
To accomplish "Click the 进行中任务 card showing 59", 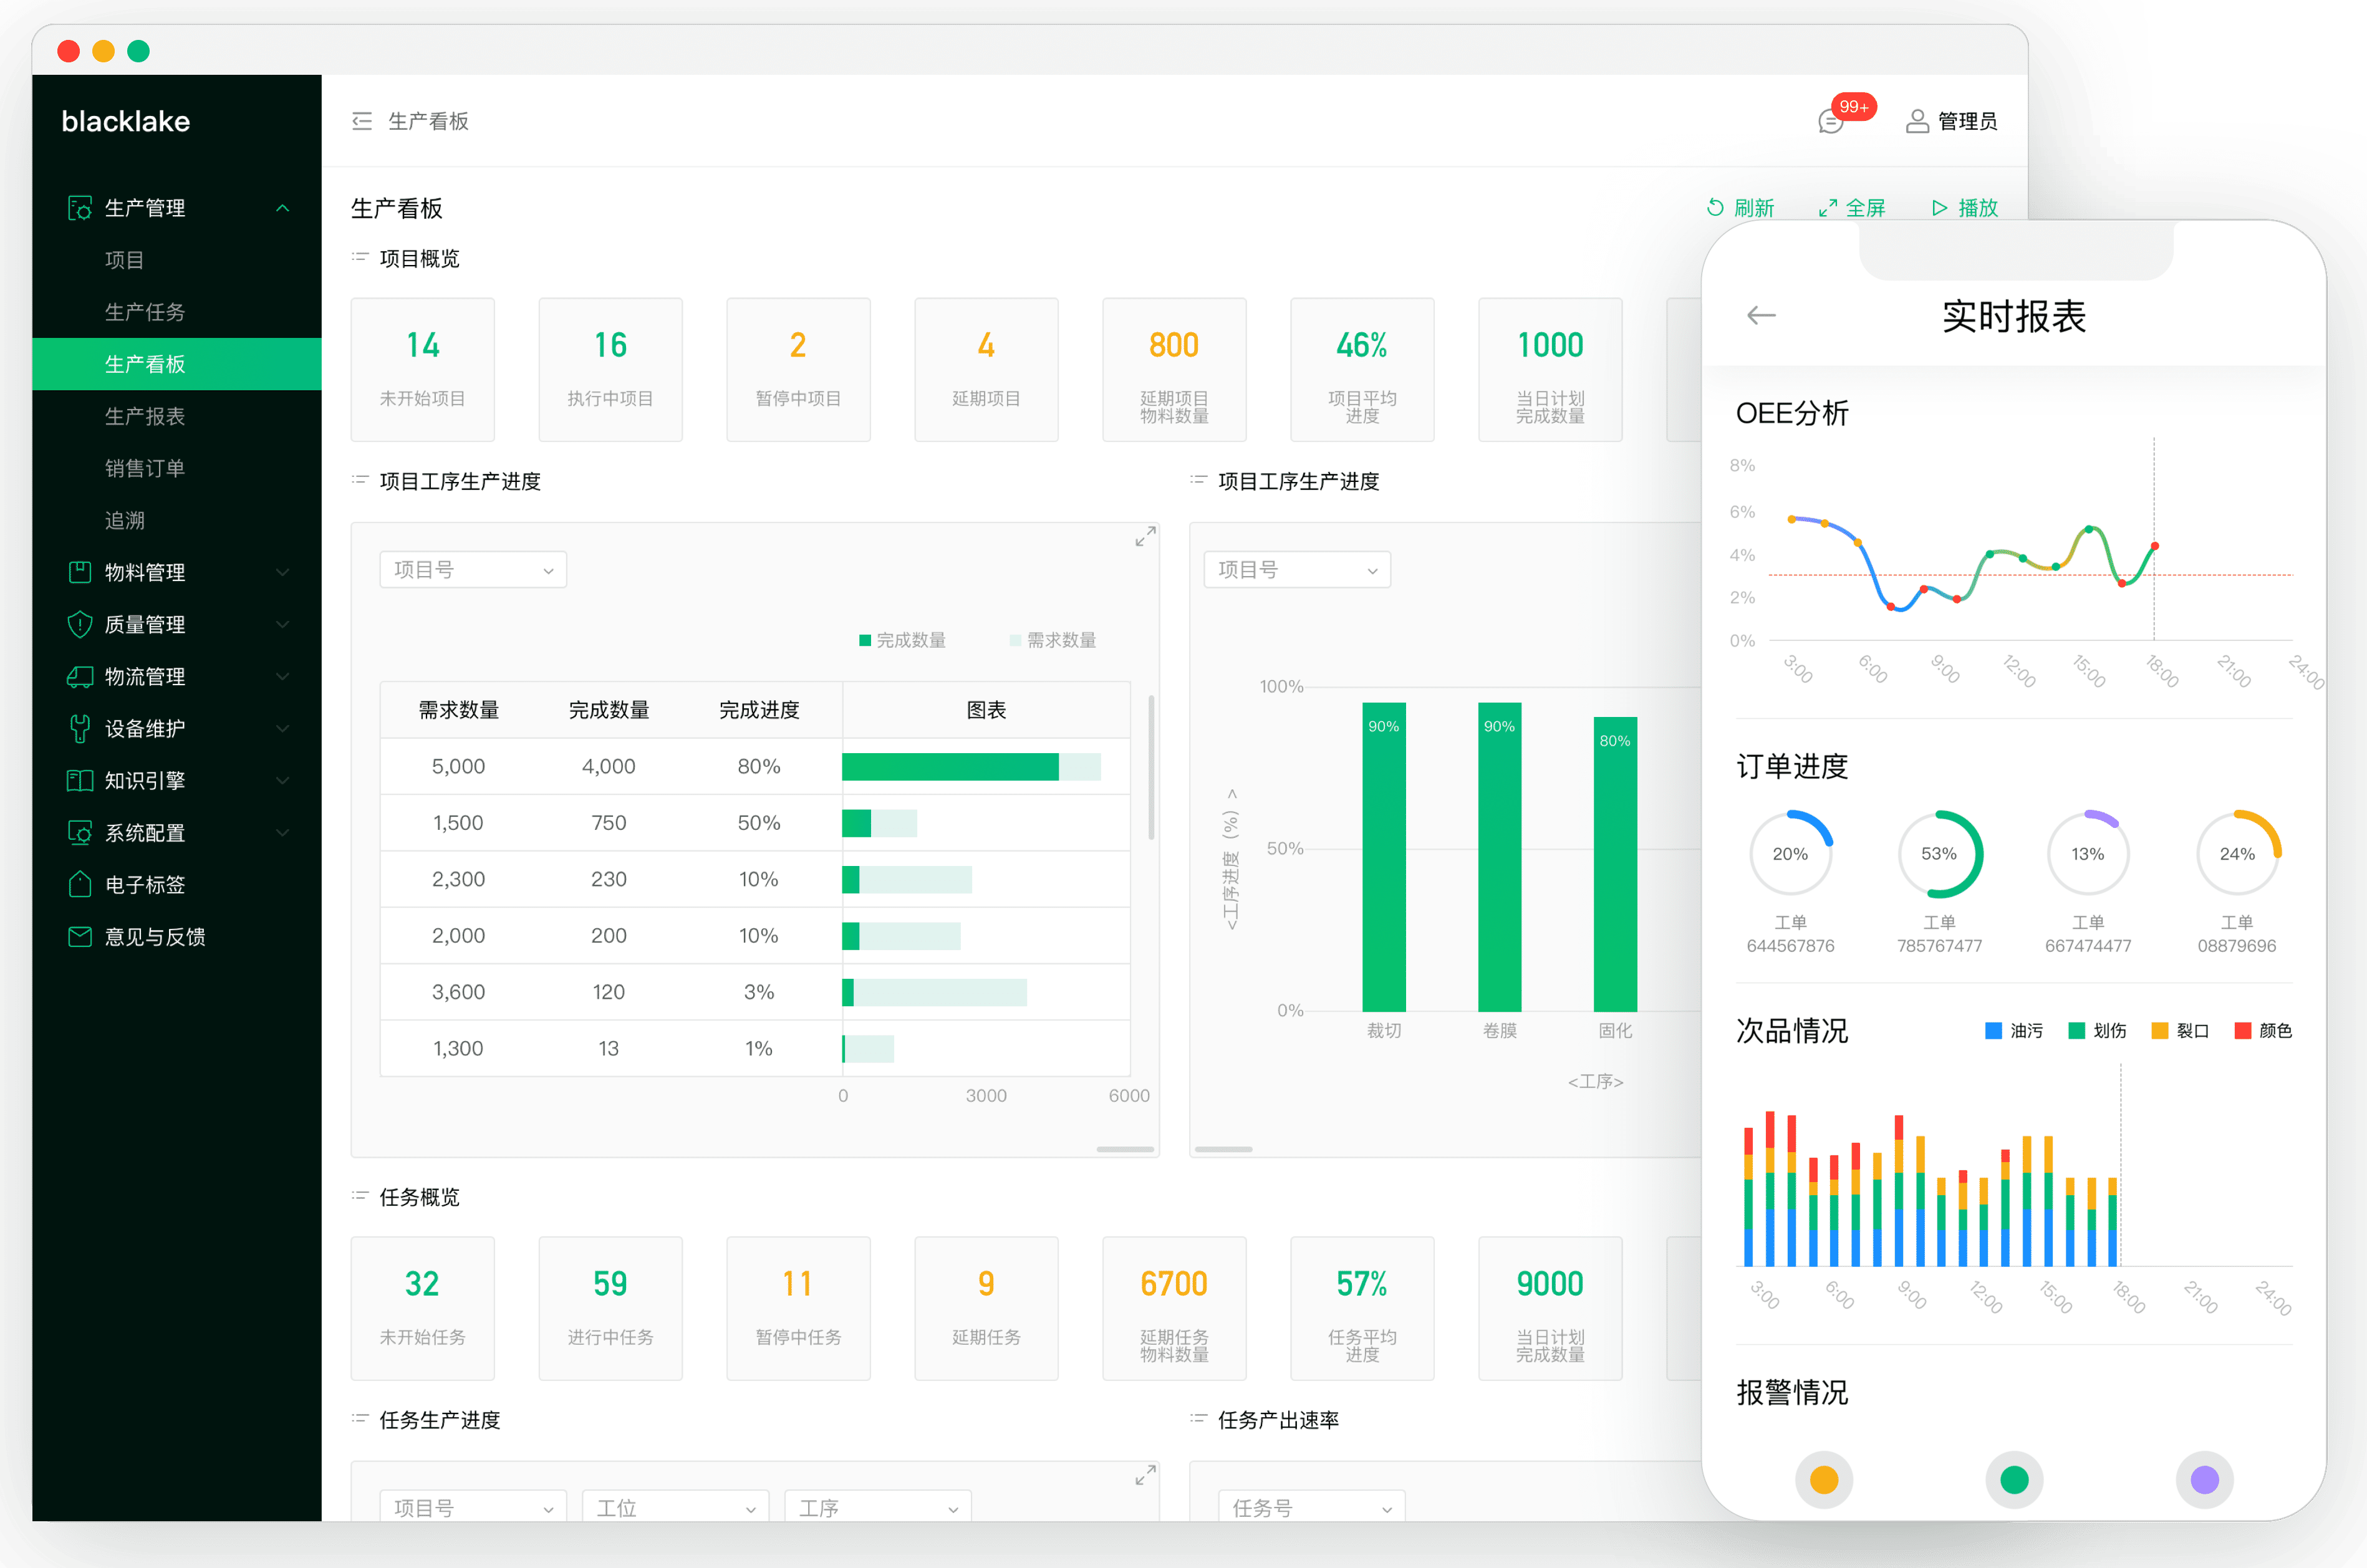I will tap(610, 1308).
